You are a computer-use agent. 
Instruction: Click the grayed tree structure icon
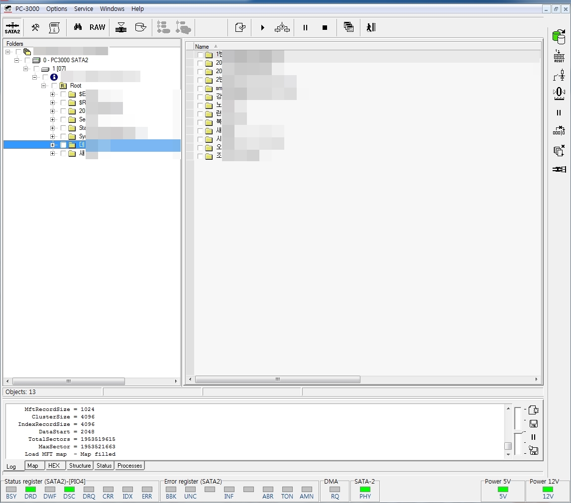163,27
